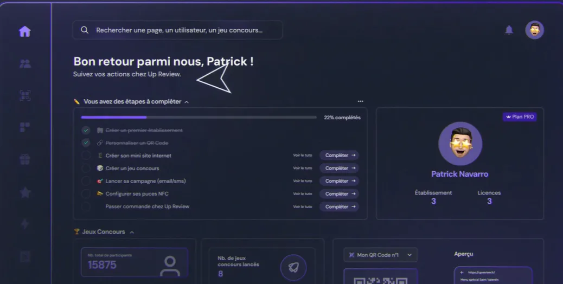Collapse the Jeux Concours section
Image resolution: width=563 pixels, height=284 pixels.
[132, 233]
